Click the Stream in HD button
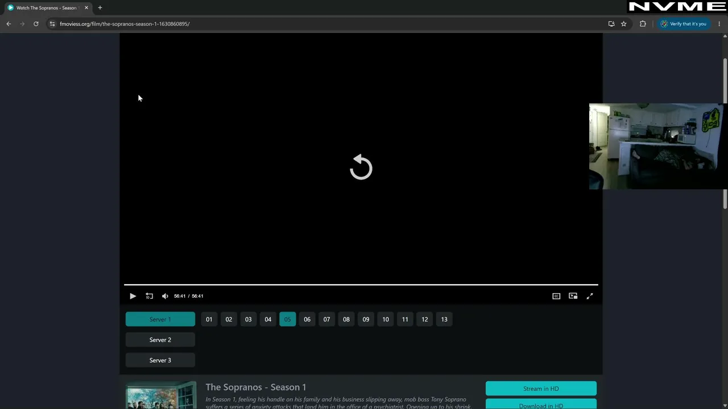 pos(541,389)
